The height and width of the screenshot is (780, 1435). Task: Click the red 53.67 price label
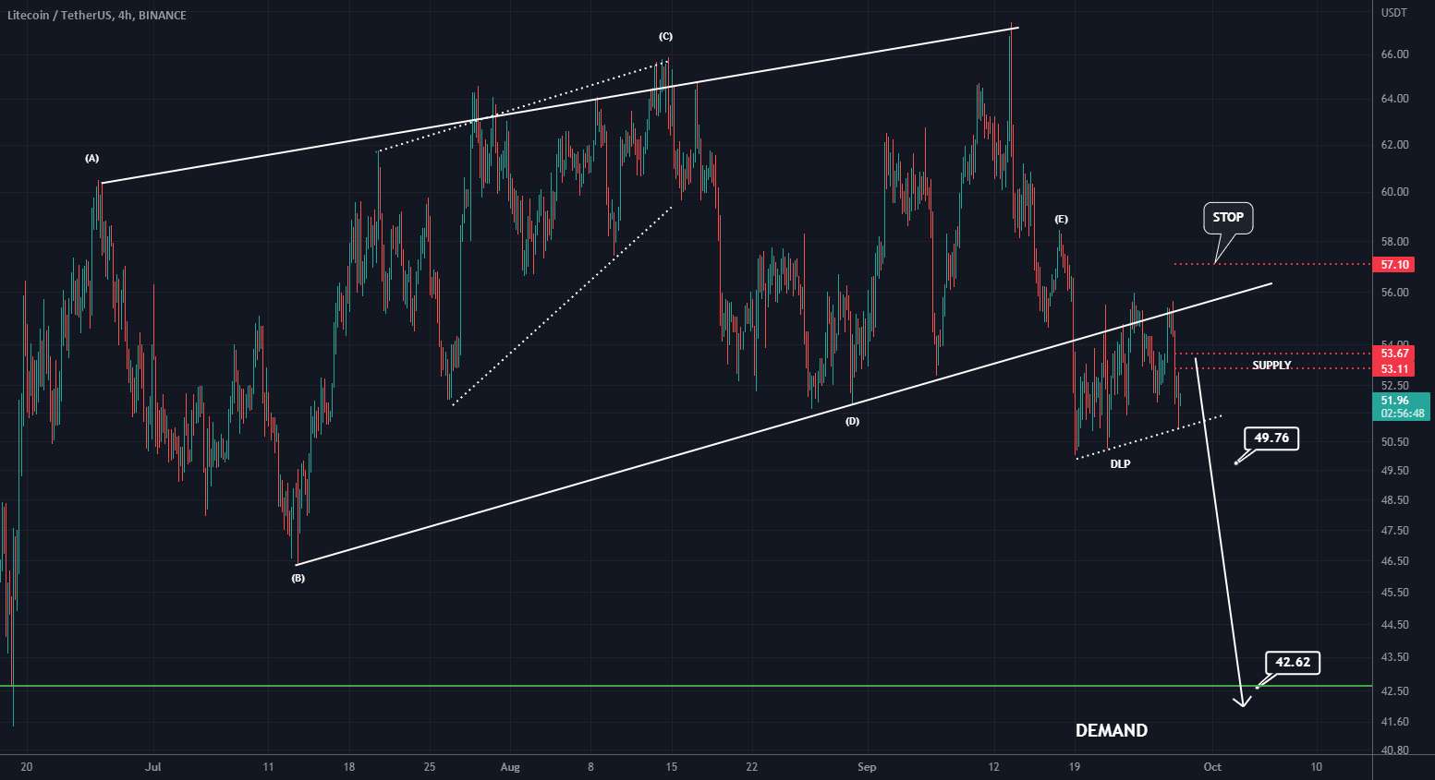click(1395, 354)
